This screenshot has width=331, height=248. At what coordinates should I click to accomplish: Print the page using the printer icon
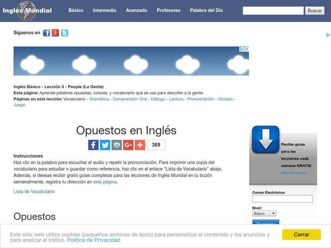click(x=117, y=145)
